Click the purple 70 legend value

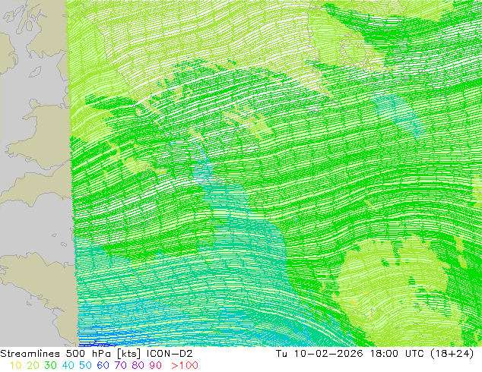pyautogui.click(x=120, y=365)
